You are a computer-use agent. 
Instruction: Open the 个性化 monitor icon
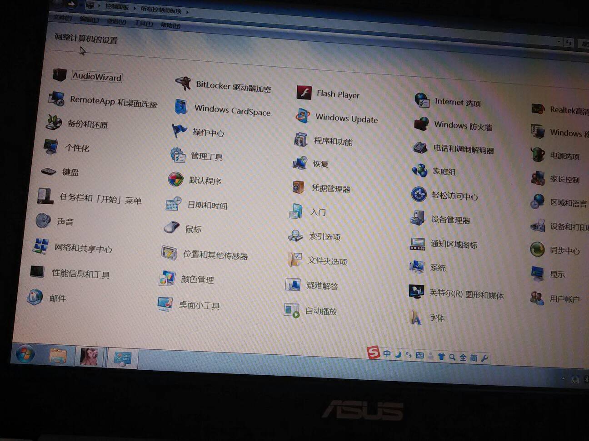tap(50, 147)
